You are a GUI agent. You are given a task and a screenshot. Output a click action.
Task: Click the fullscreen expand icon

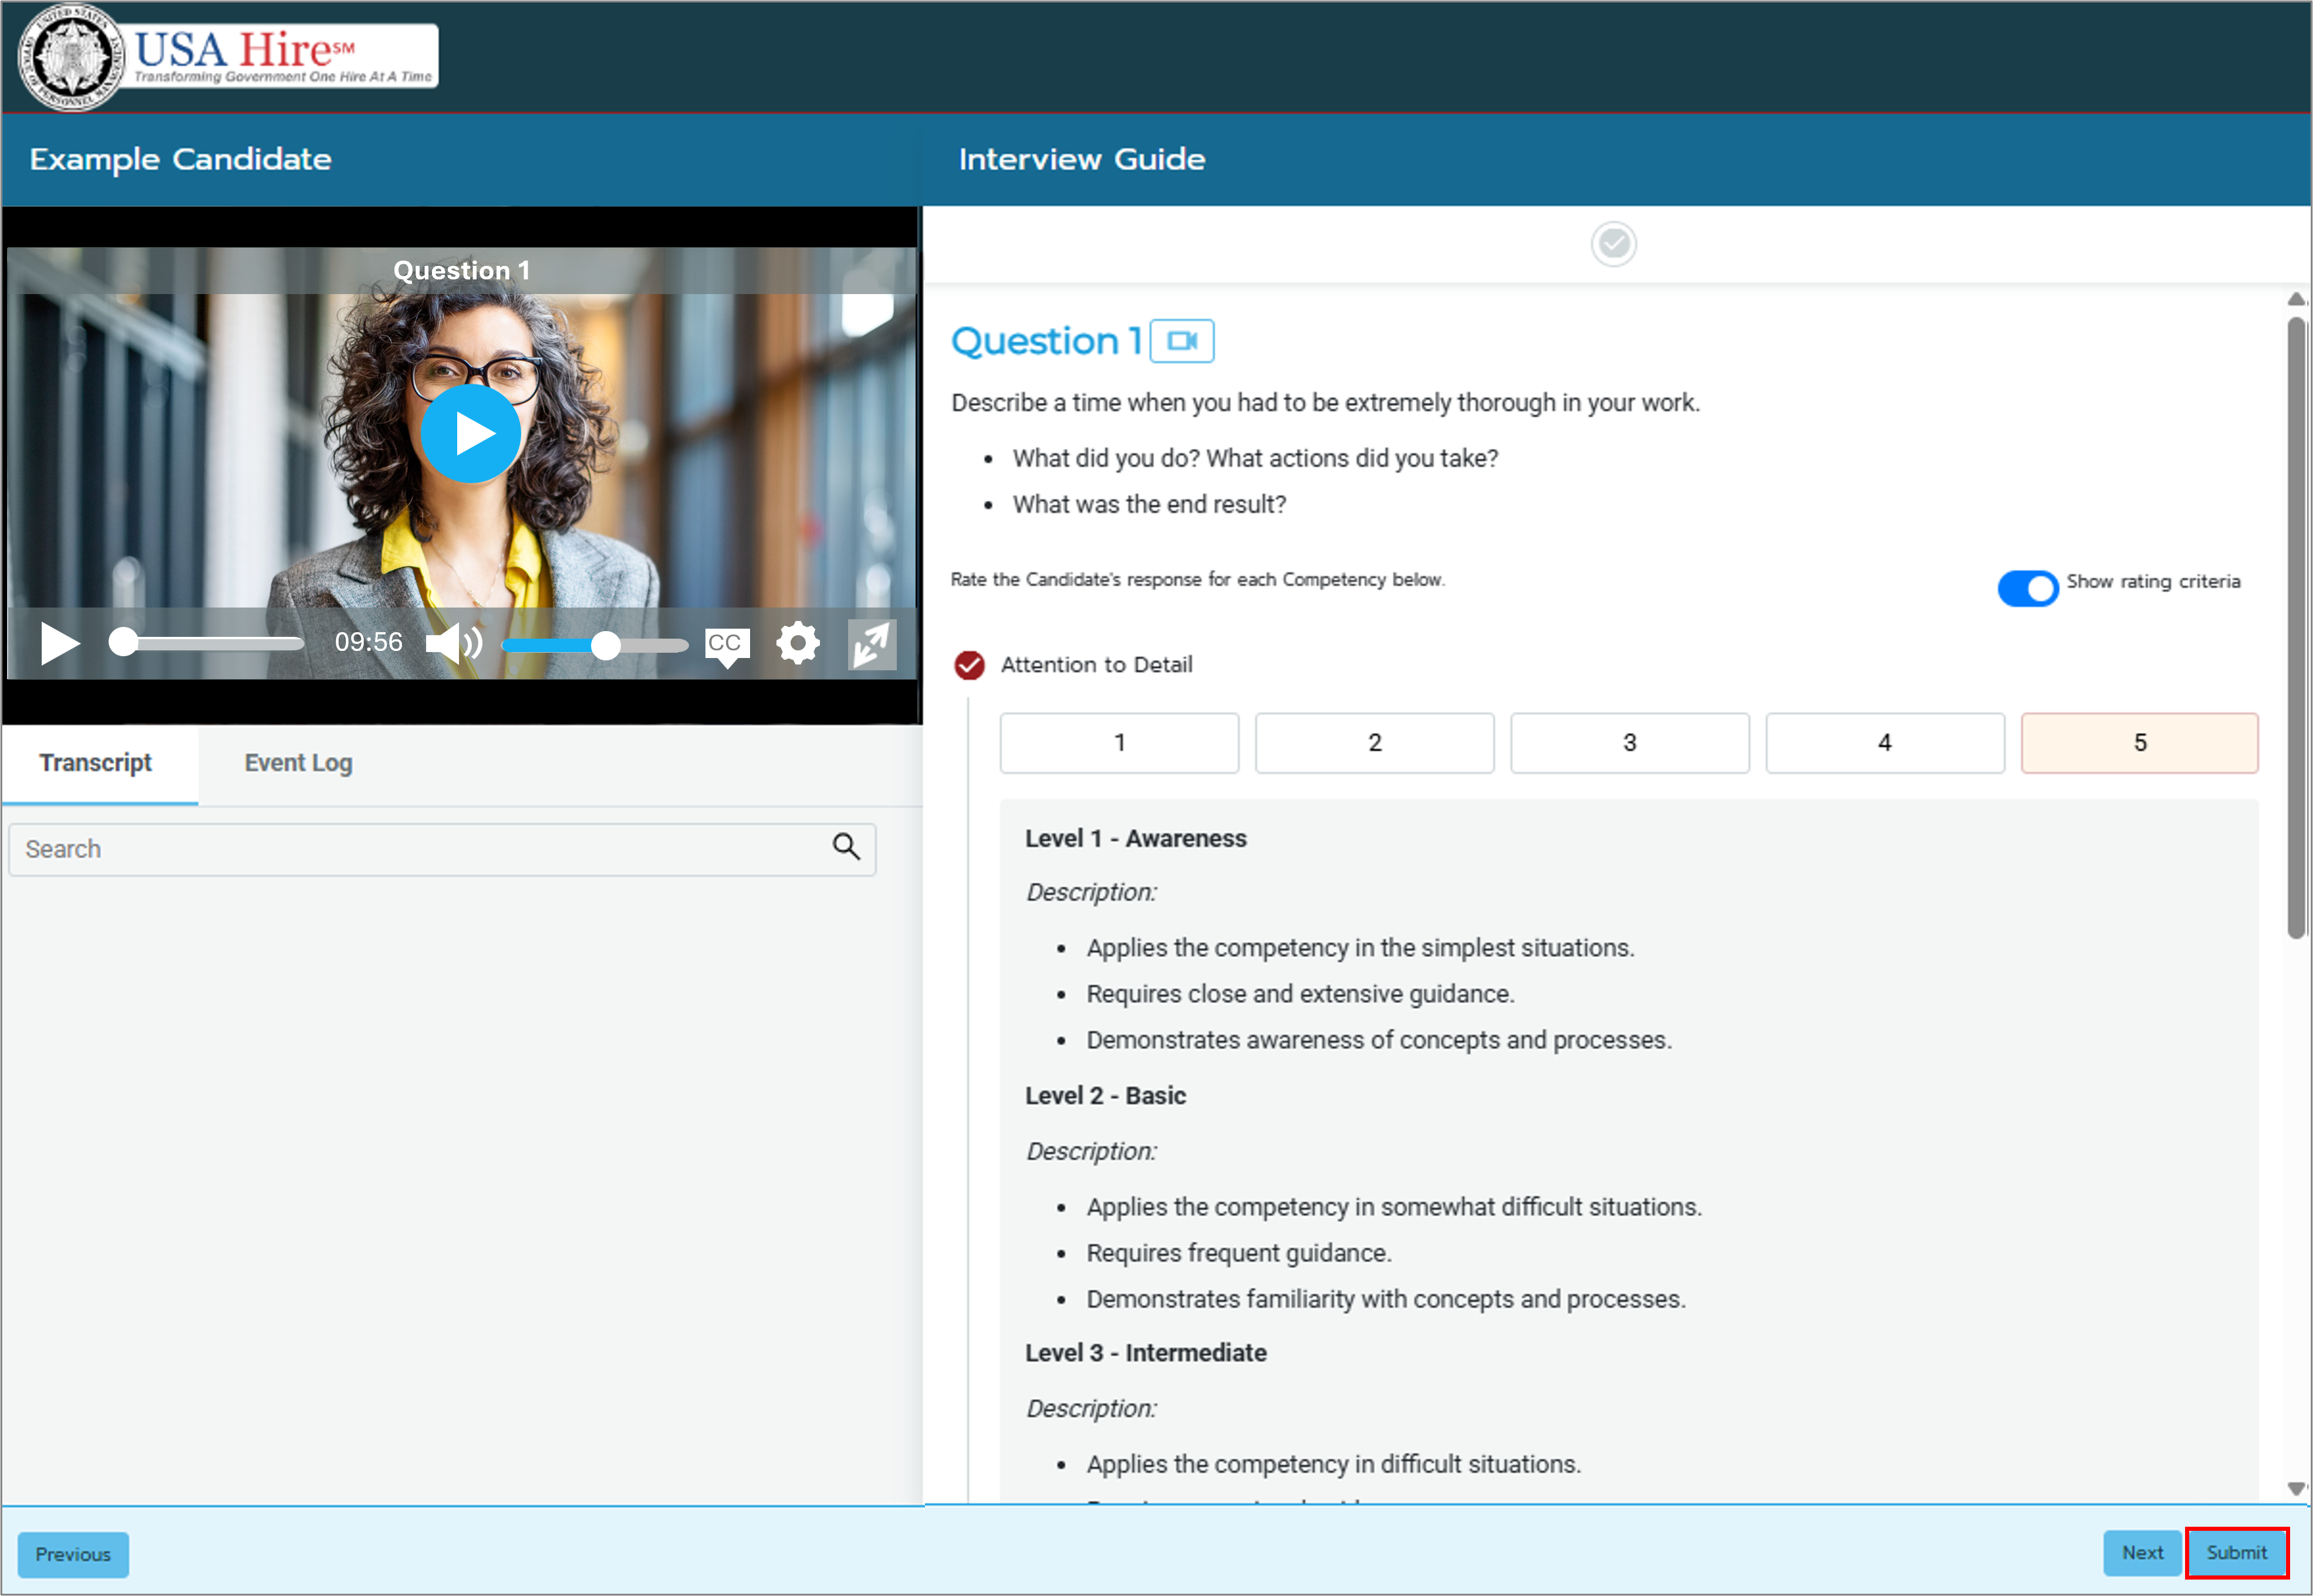(x=872, y=644)
